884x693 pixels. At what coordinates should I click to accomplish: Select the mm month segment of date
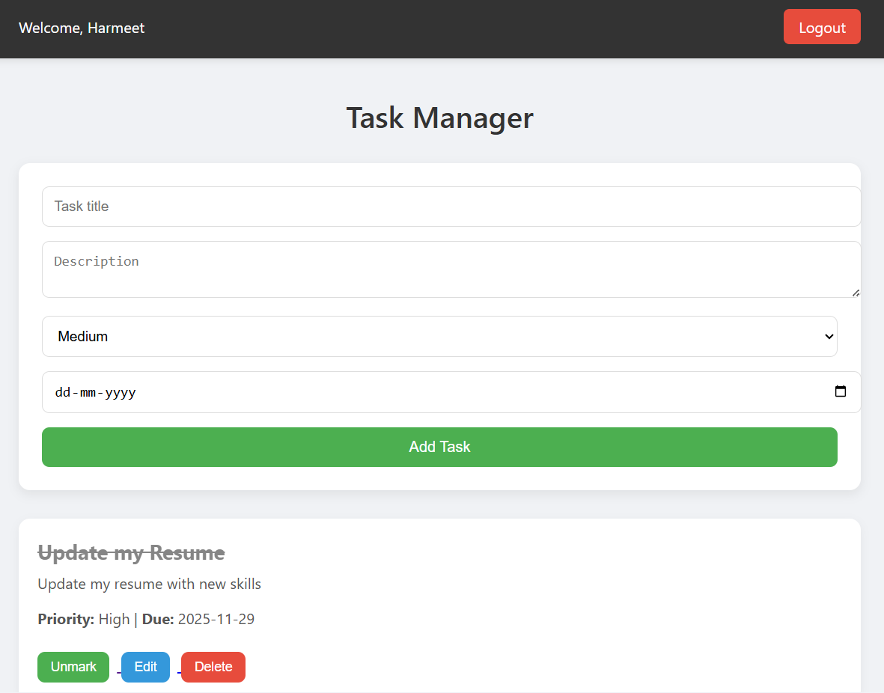88,392
